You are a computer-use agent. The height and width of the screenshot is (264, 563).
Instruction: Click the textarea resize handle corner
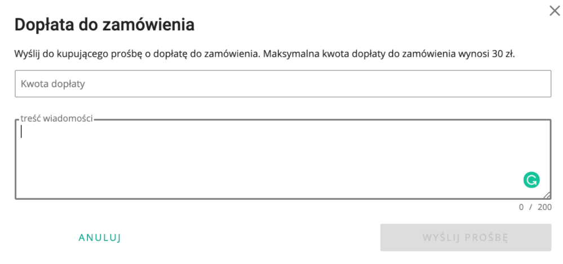coord(547,195)
